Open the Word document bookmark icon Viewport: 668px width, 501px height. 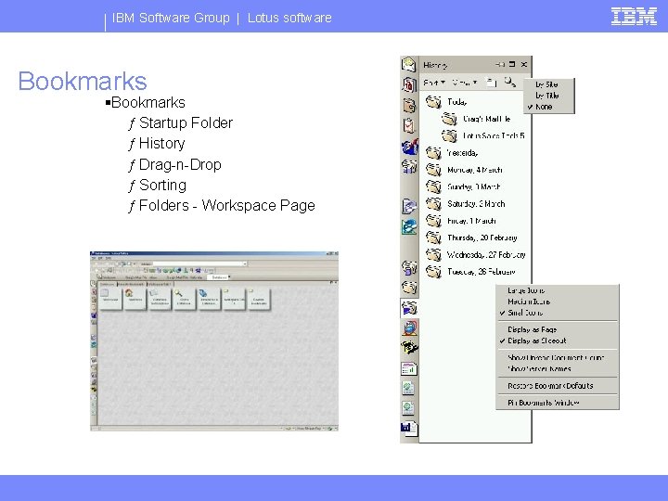point(409,428)
